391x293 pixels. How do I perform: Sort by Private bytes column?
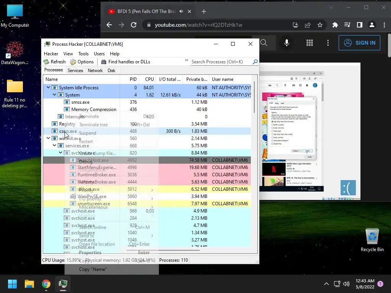pyautogui.click(x=196, y=79)
